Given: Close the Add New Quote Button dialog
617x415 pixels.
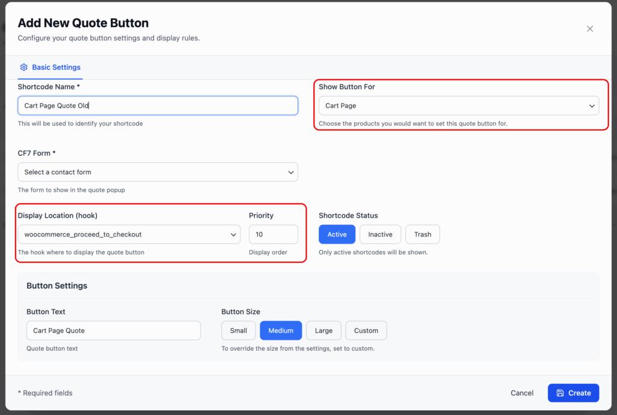Looking at the screenshot, I should [590, 29].
